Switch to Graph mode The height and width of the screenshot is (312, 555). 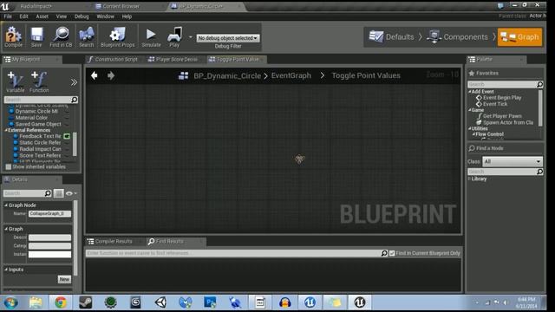[x=519, y=36]
